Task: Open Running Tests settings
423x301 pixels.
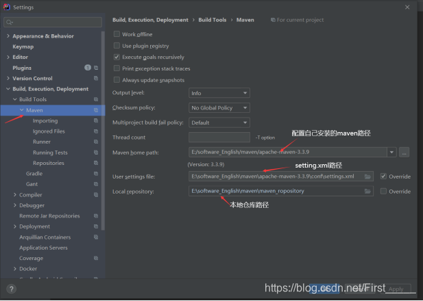Action: [50, 153]
